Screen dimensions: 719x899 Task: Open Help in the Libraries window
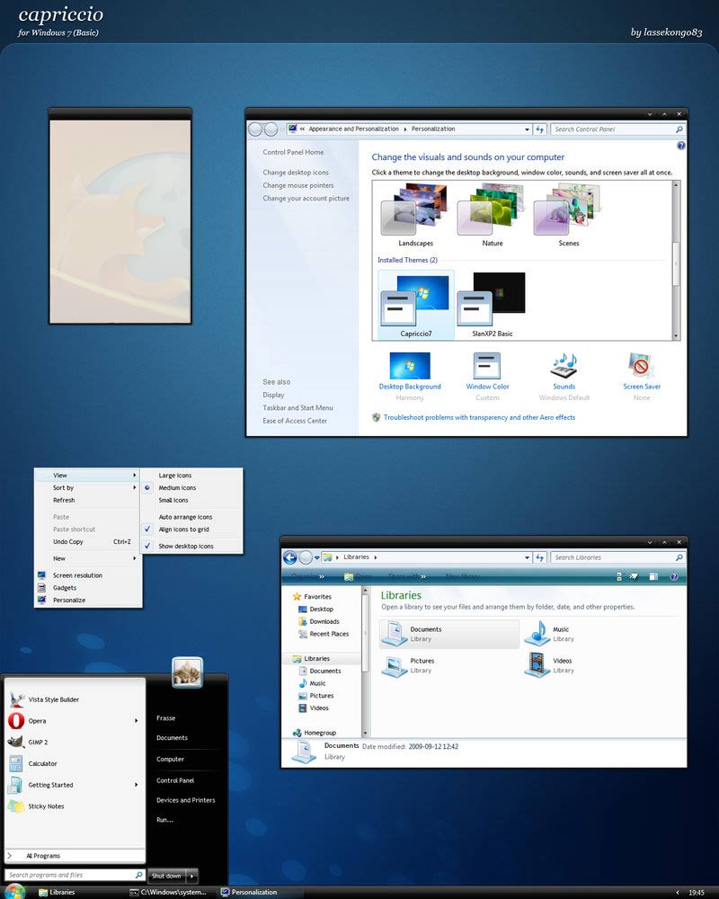click(x=673, y=576)
